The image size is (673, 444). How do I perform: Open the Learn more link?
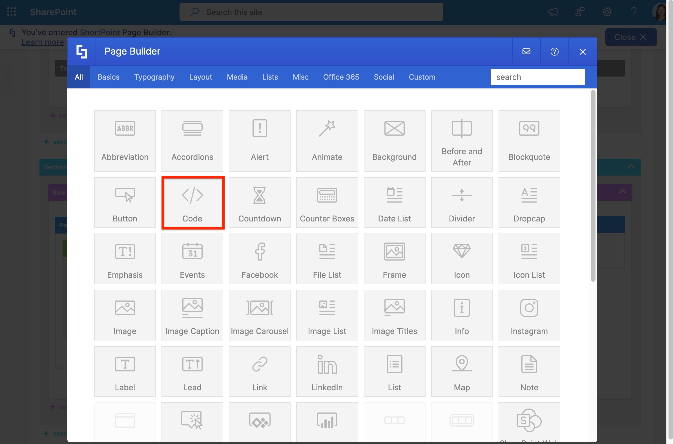click(43, 42)
